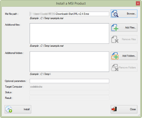Screen dimensions: 142x118
Task: Click inside the Additional files list box
Action: point(69,33)
